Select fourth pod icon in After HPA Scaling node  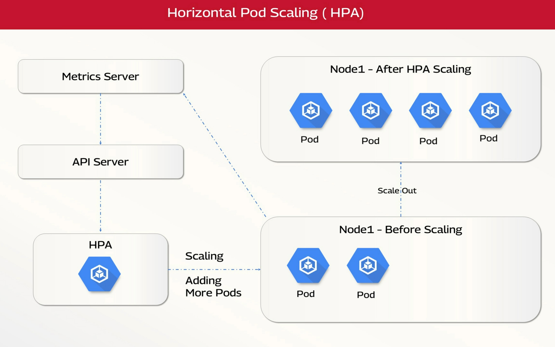click(x=490, y=110)
